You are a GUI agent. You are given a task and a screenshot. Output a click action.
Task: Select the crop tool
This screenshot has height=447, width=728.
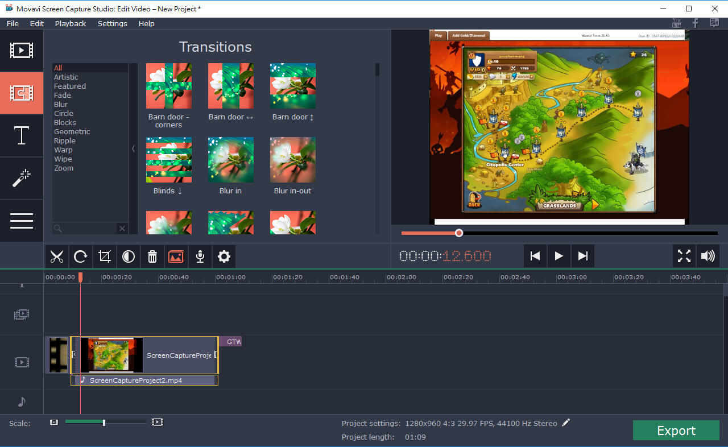pos(105,256)
